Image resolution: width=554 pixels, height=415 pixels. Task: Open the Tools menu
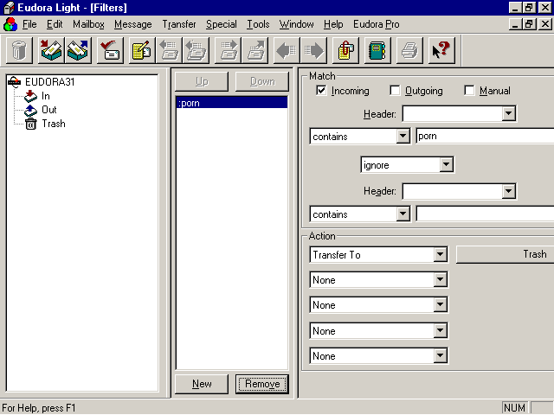(x=258, y=24)
